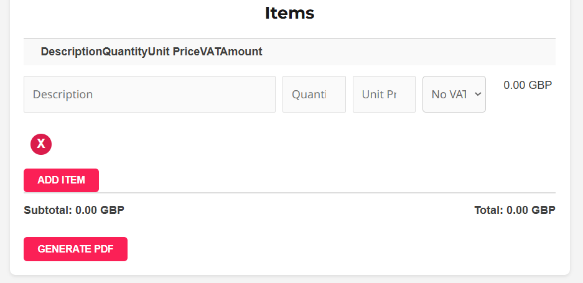Viewport: 583px width, 283px height.
Task: Select the Total: 0.00 GBP text
Action: pos(515,210)
